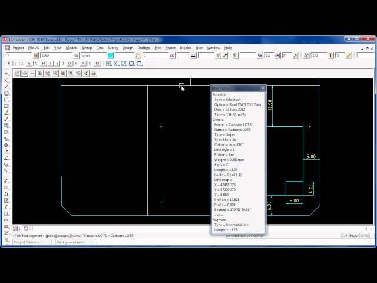Toggle the D snap button
377x283 pixels.
[70, 64]
